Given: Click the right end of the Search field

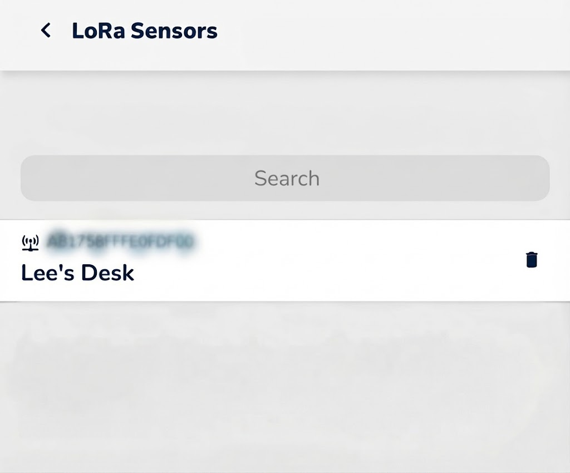Looking at the screenshot, I should (523, 178).
